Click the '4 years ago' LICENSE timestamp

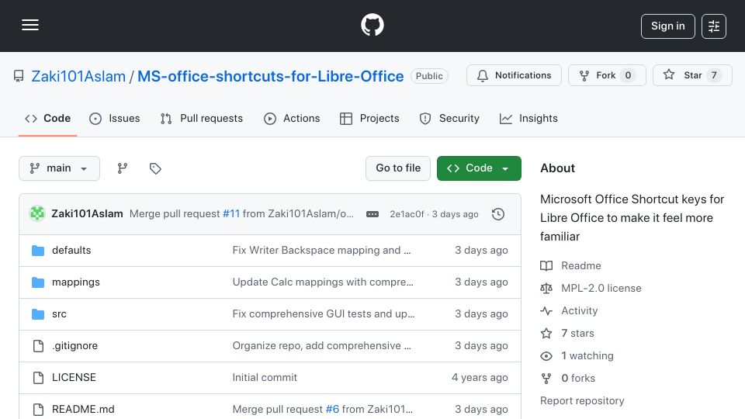coord(480,378)
